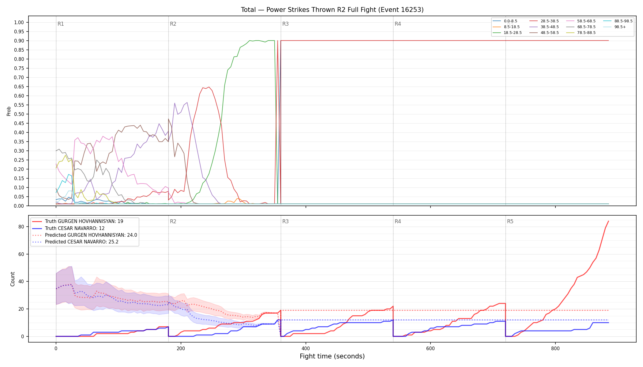Click the 0.90 tick on the Prob axis
The height and width of the screenshot is (367, 643).
tap(19, 41)
